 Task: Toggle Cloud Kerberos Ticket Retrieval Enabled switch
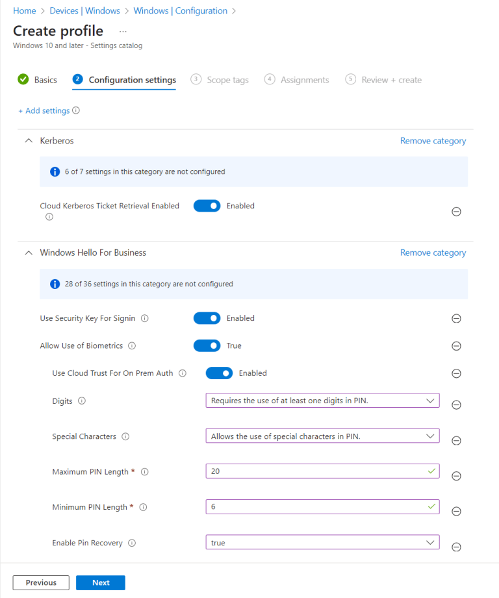coord(207,206)
